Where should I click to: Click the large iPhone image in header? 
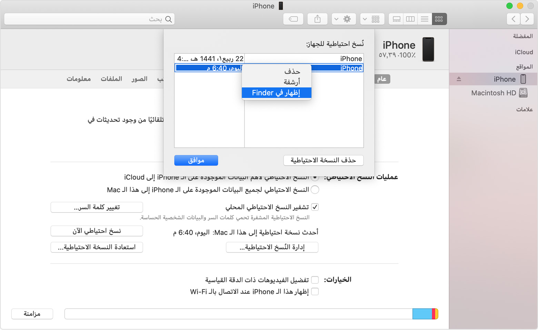coord(428,49)
